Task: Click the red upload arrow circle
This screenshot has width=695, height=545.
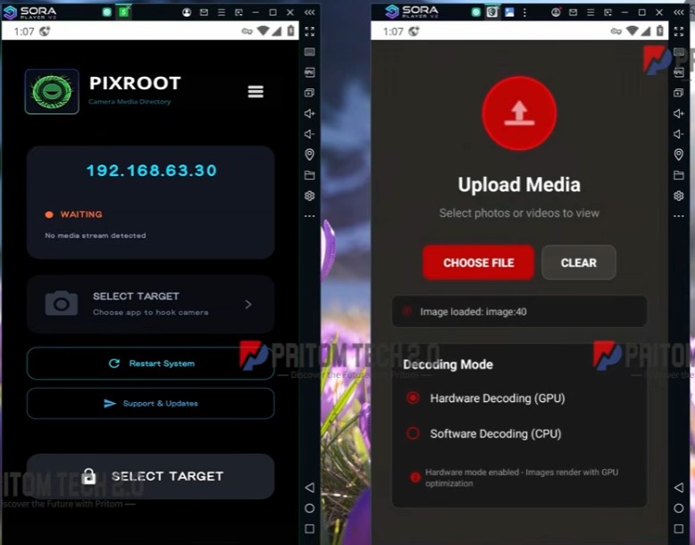Action: click(x=519, y=113)
